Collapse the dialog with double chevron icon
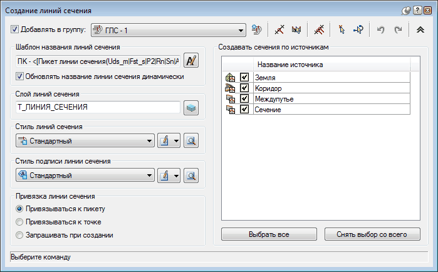This screenshot has height=272, width=438. (x=420, y=29)
